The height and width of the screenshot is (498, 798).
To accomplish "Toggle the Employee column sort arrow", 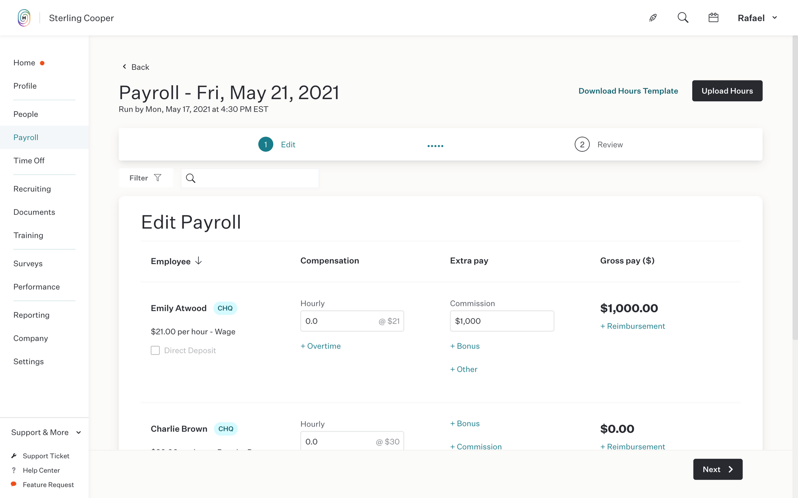I will (198, 261).
